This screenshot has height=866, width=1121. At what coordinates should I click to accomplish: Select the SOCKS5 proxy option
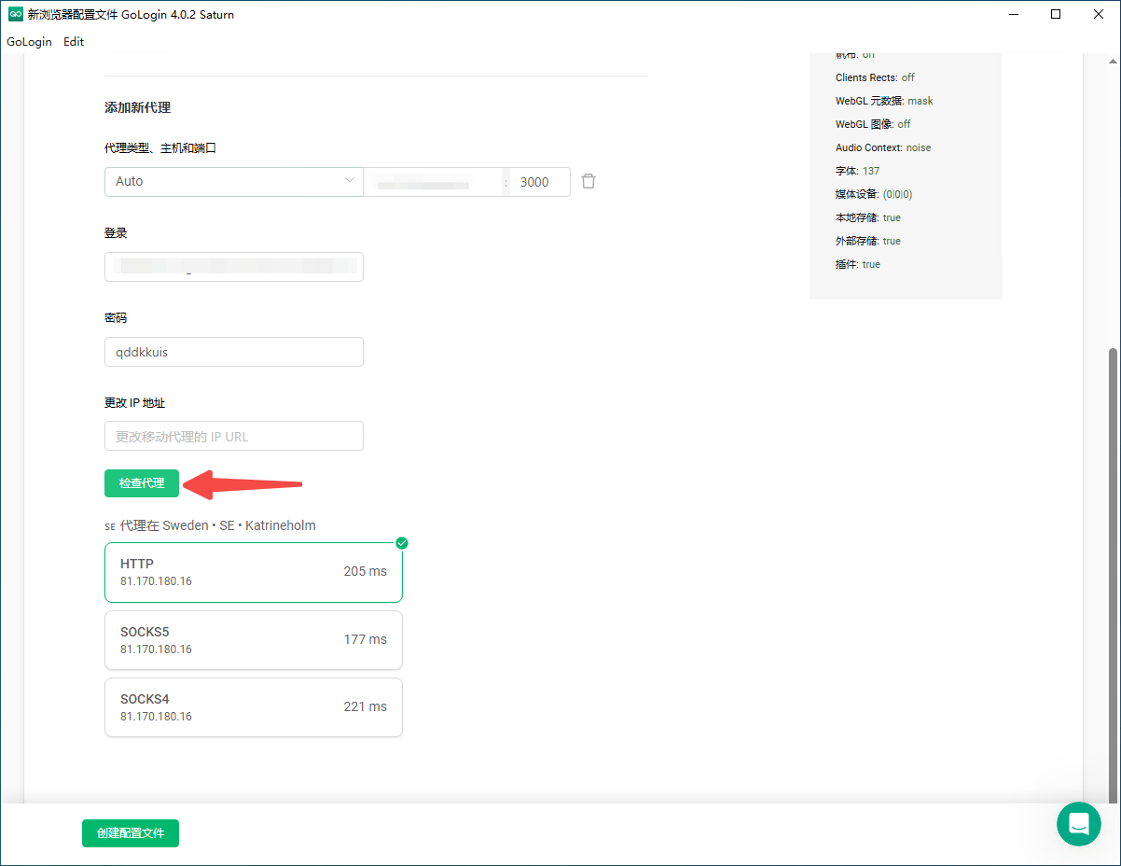[253, 640]
